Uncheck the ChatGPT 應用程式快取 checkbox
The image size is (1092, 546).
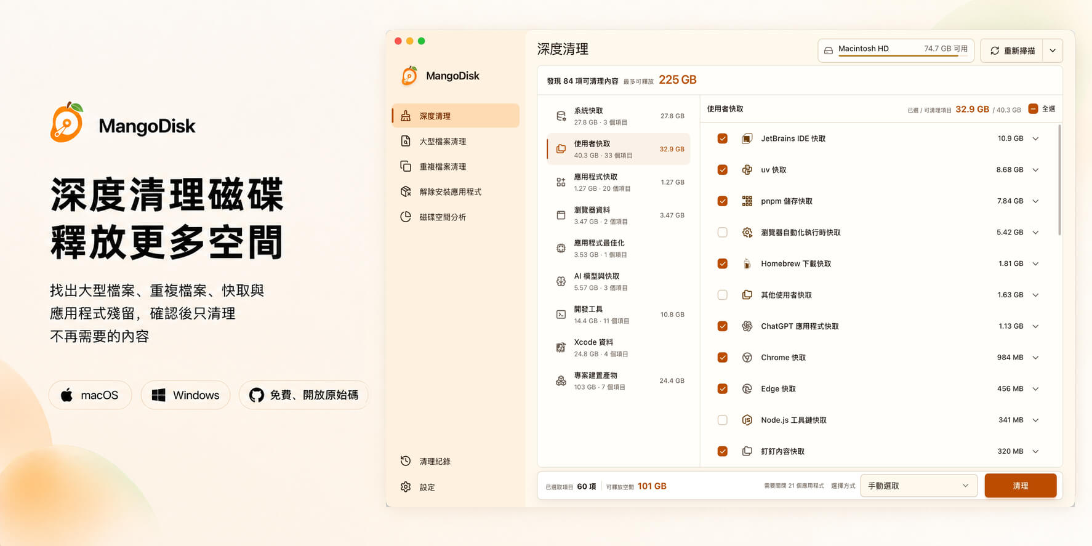(x=723, y=326)
